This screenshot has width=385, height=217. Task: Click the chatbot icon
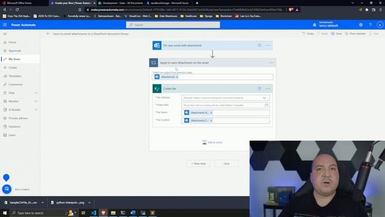click(x=7, y=189)
